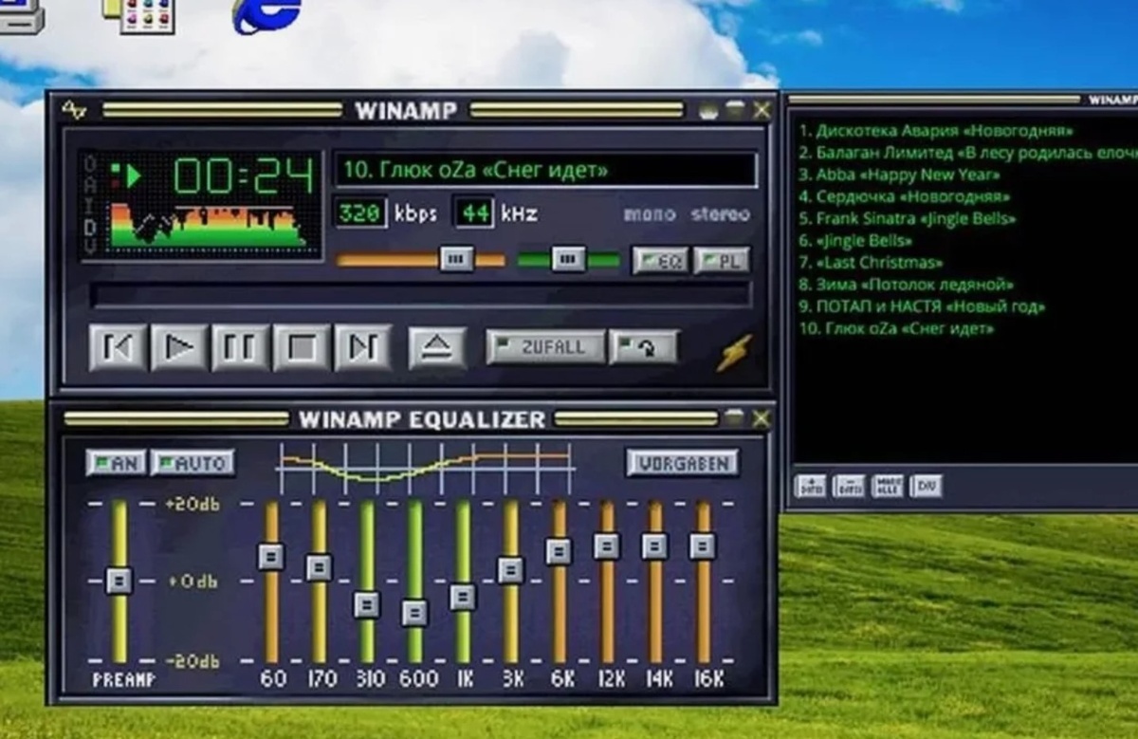Toggle windowshade mode in Winamp main titlebar
Screen dimensions: 1138x739
[x=735, y=111]
